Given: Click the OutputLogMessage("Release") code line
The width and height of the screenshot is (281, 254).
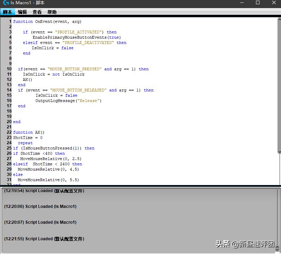Looking at the screenshot, I should point(68,101).
